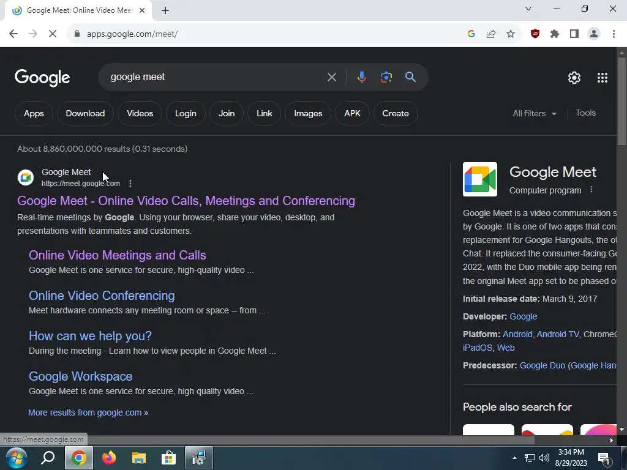Follow the Android TV platform link
Screen dimensions: 627x470
(x=557, y=334)
